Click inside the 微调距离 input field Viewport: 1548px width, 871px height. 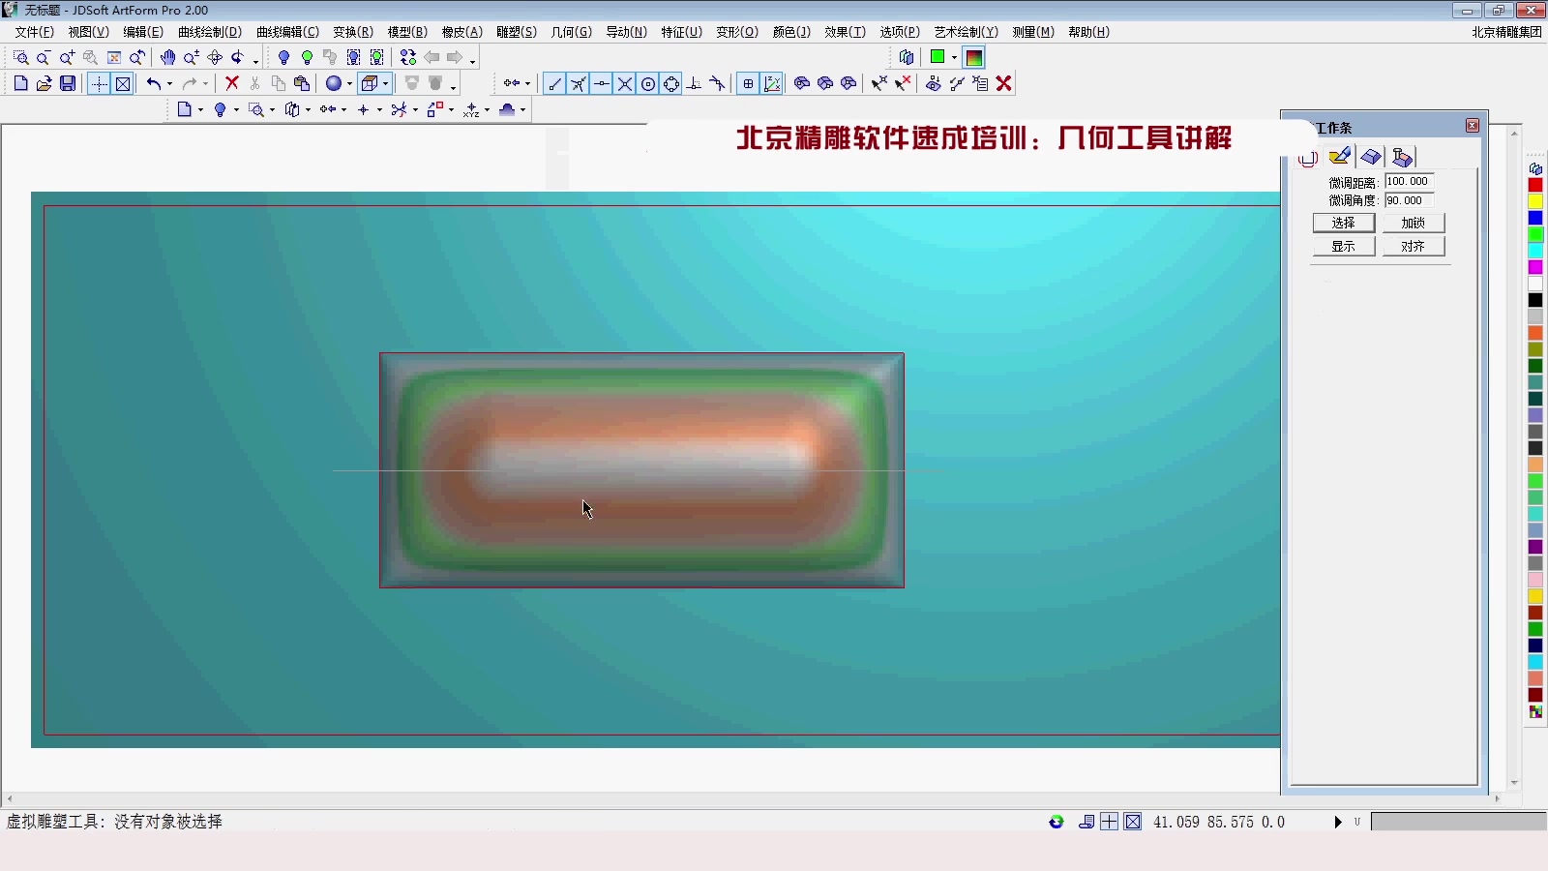pos(1409,181)
